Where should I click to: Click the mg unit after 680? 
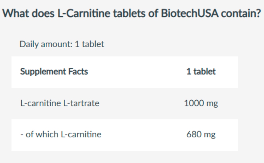tap(210, 135)
